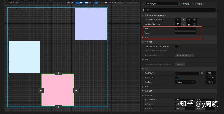
Task: Open the Visibility dropdown
Action: pos(185,82)
